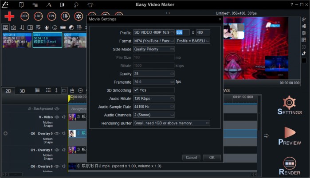Click the right arrow icon beside timeline
The width and height of the screenshot is (310, 178).
266,135
